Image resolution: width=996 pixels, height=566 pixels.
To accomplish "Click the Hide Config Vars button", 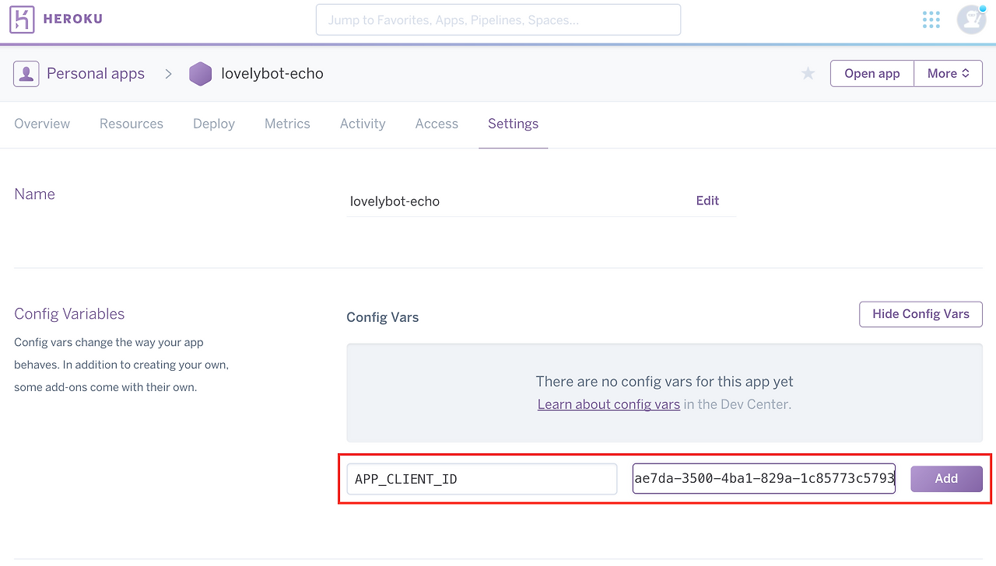I will click(x=921, y=314).
